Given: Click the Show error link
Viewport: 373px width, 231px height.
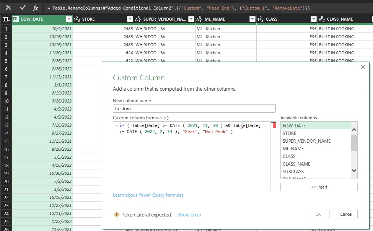Looking at the screenshot, I should click(x=189, y=215).
